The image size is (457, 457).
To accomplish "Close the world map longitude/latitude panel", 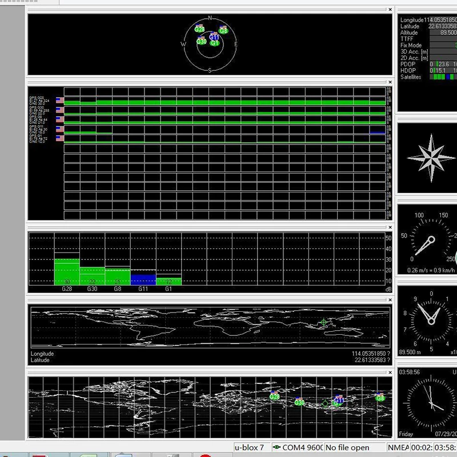I will pyautogui.click(x=390, y=300).
